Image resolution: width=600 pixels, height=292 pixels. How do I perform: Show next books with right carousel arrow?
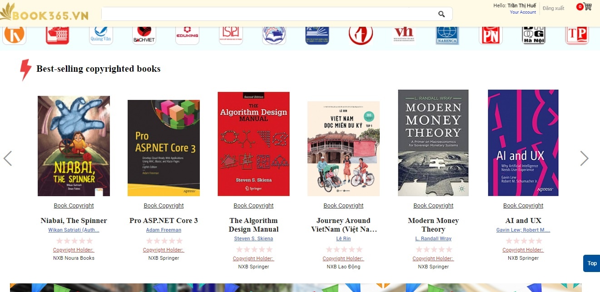point(584,158)
